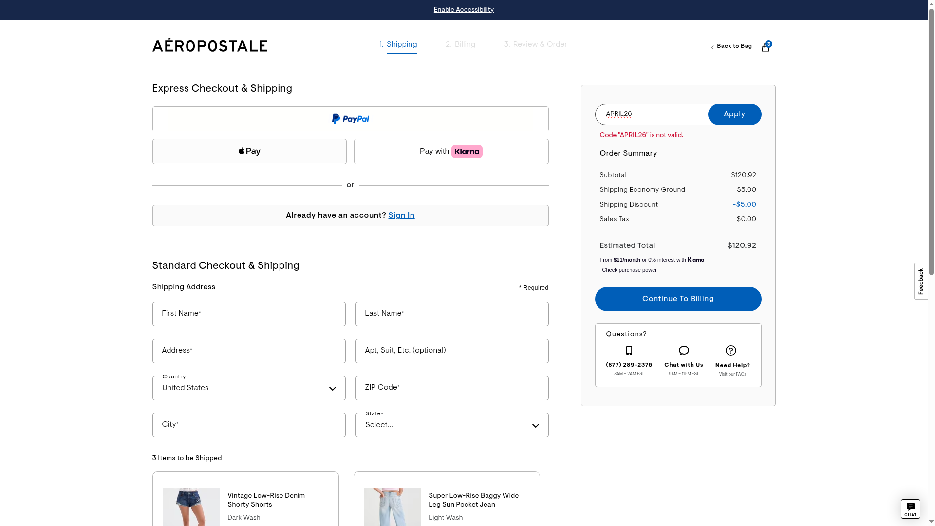Click the Apt, Suit, Etc. field
The height and width of the screenshot is (526, 935).
(452, 351)
